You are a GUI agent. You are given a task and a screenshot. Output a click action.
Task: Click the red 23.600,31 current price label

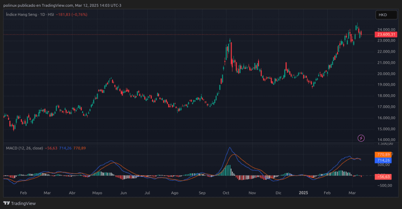click(386, 35)
